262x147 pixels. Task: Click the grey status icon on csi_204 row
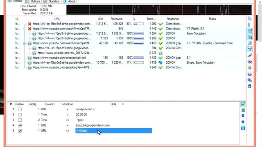160,53
